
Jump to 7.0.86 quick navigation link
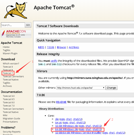tap(50, 47)
